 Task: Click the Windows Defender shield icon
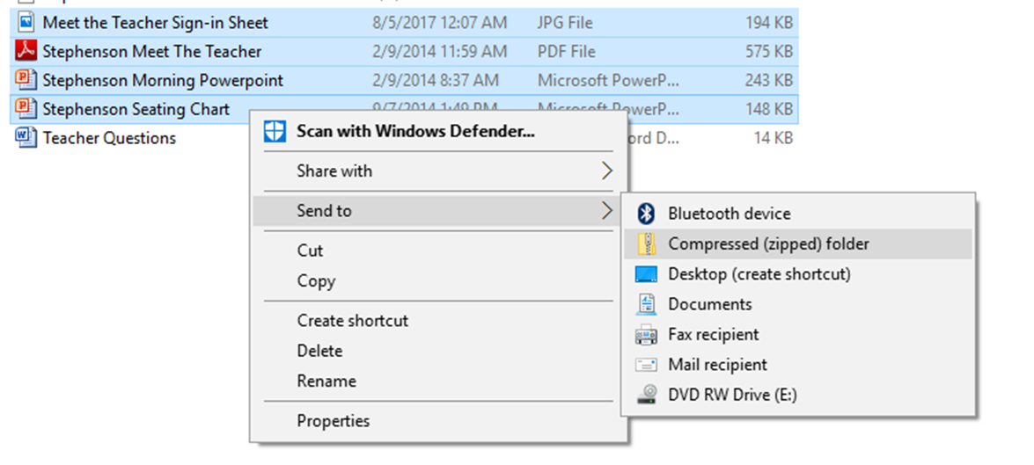point(275,131)
